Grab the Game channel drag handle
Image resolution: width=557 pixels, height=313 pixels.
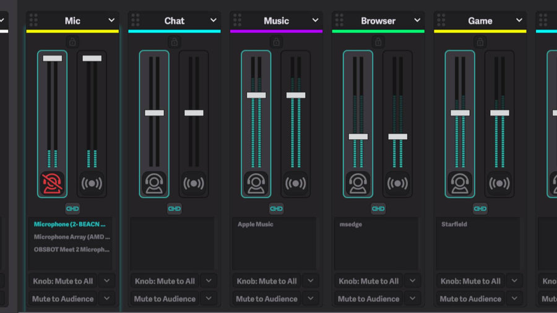pyautogui.click(x=441, y=20)
